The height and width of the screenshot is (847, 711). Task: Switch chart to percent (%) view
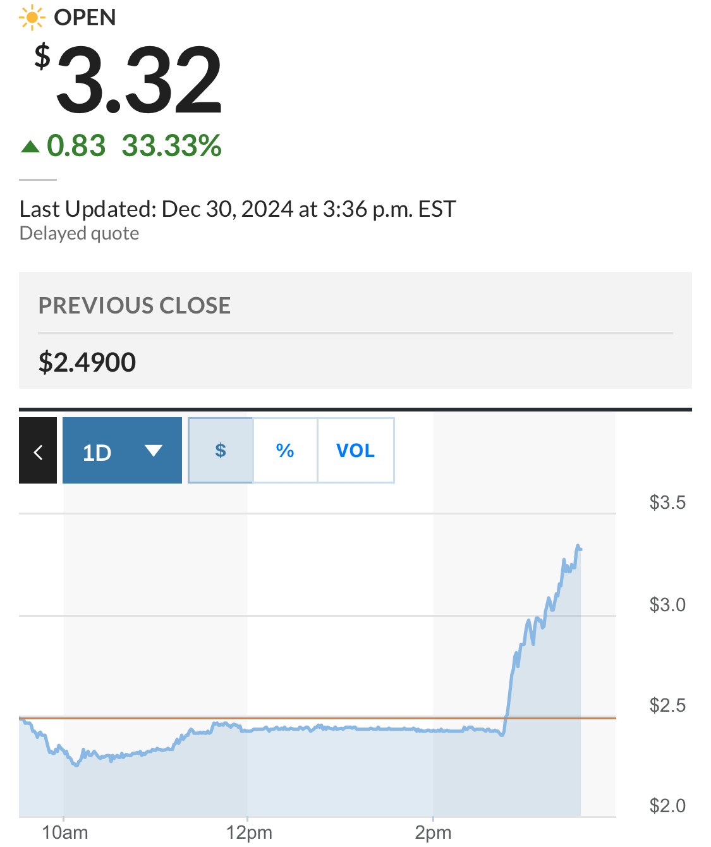pos(285,451)
